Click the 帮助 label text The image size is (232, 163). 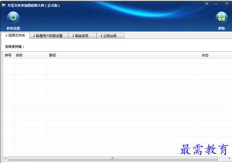pyautogui.click(x=221, y=28)
